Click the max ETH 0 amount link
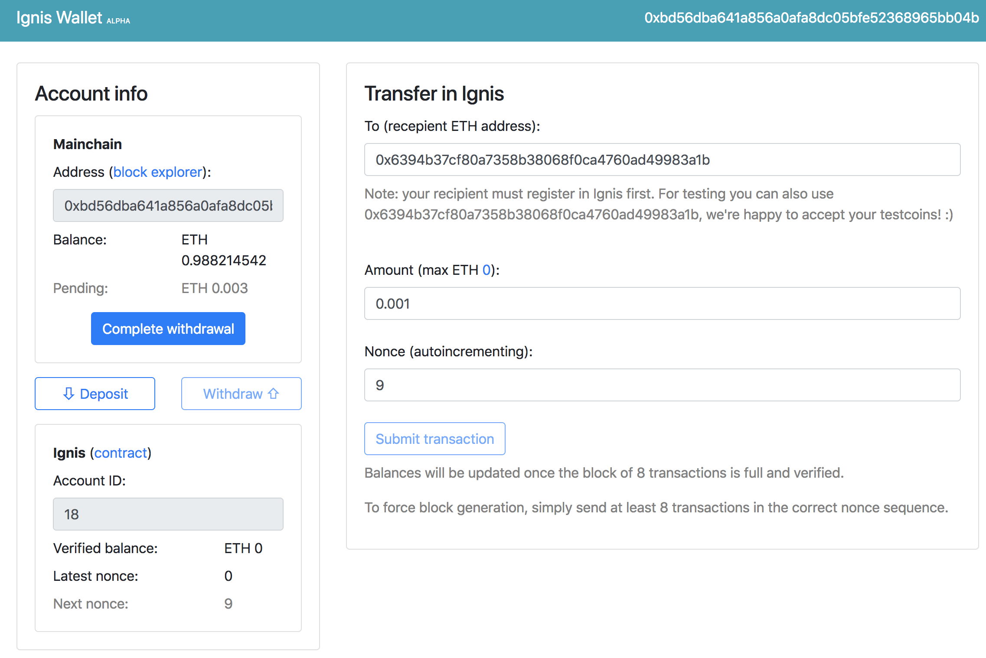This screenshot has height=658, width=986. 486,270
